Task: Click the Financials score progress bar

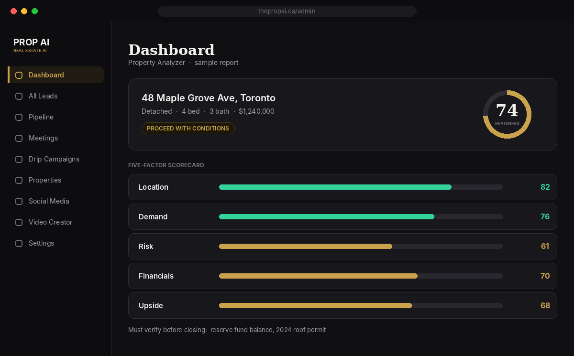Action: [x=361, y=276]
